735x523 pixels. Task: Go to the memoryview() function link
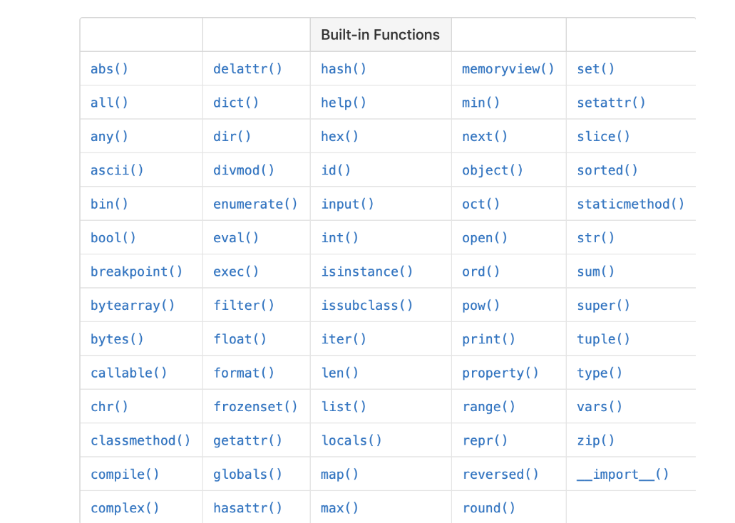tap(508, 69)
